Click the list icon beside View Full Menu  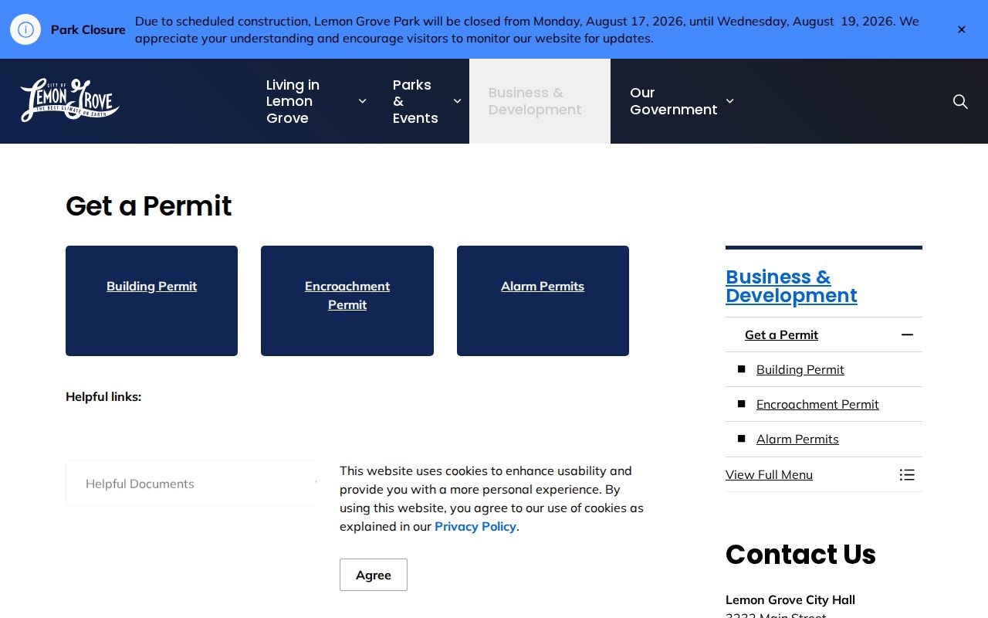pos(907,474)
